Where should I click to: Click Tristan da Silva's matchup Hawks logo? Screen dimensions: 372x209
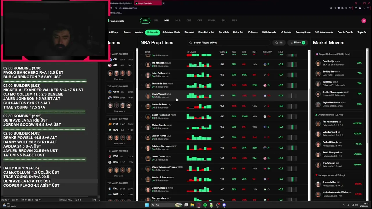point(265,85)
